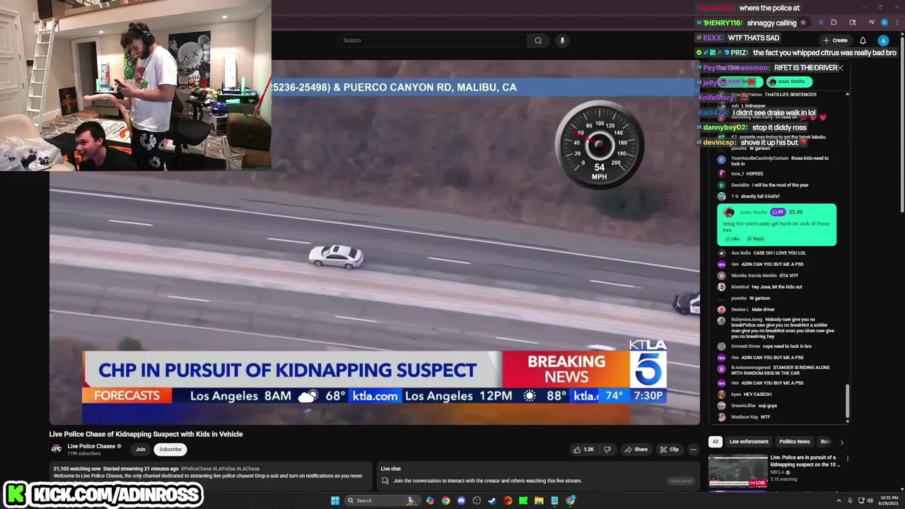Show more filter chips with right arrow

click(841, 442)
